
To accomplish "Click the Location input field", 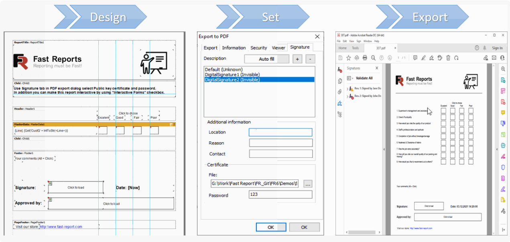I will (280, 132).
